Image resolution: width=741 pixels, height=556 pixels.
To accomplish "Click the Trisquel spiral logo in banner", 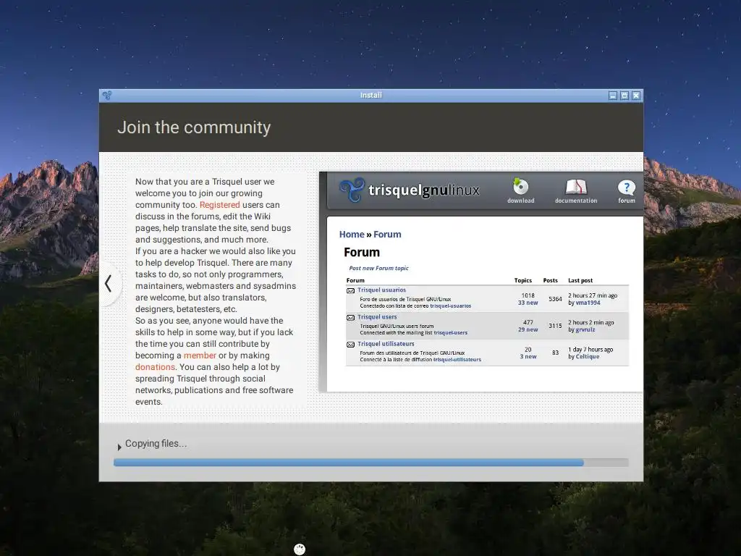I will [x=352, y=190].
